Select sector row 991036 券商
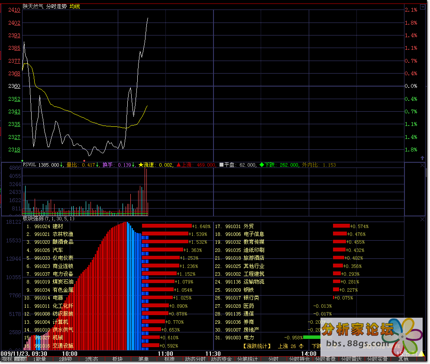430x364 pixels. coord(234,322)
